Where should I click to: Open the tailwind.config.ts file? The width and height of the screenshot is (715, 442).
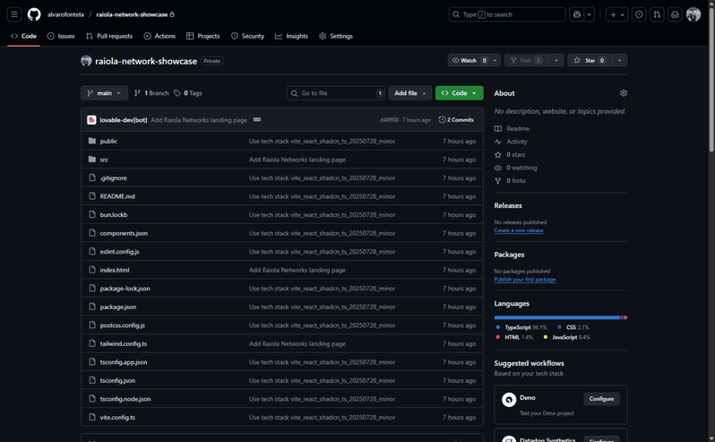(x=124, y=343)
